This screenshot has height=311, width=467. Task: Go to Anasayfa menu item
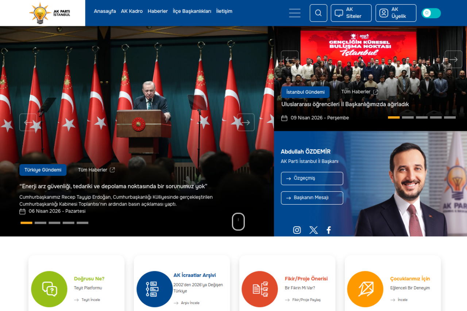pos(105,11)
